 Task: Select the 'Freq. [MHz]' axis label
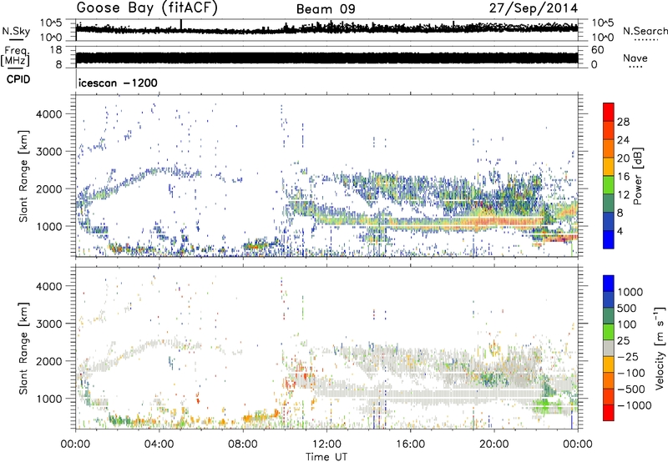(15, 57)
